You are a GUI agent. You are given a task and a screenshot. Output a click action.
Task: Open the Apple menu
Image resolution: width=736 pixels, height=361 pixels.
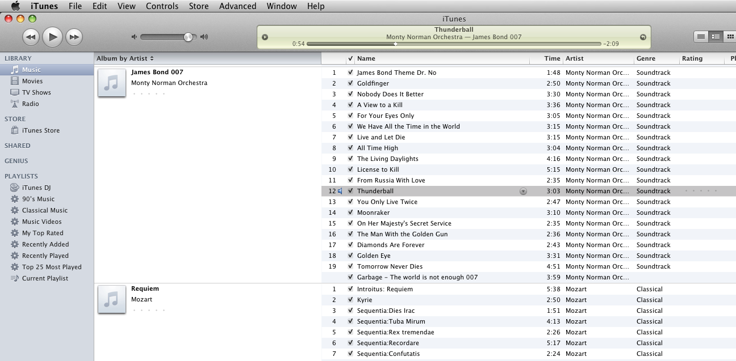pos(15,6)
